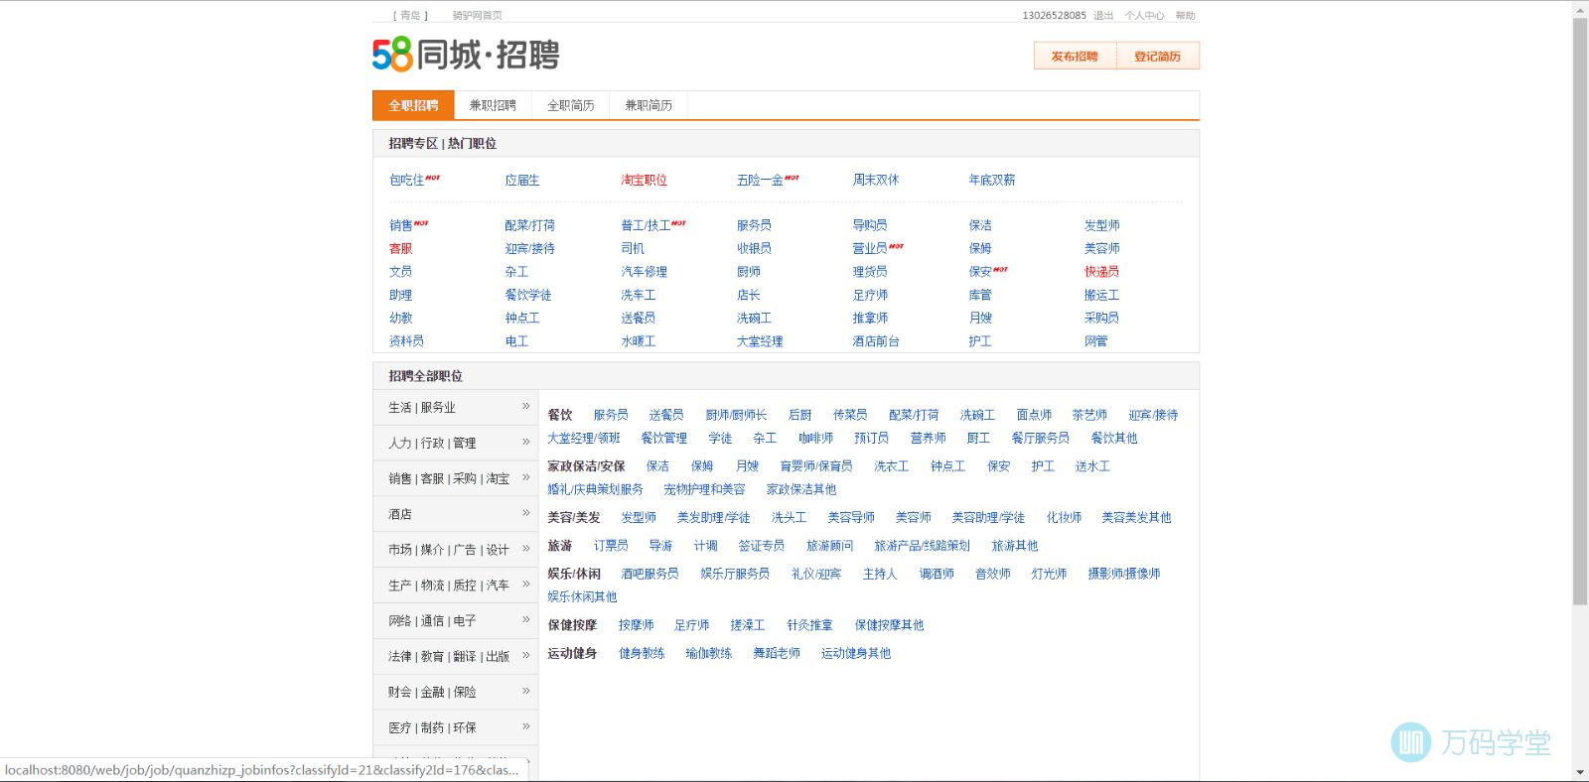Open the 育婴师/保育员 link
The image size is (1589, 782).
[815, 465]
